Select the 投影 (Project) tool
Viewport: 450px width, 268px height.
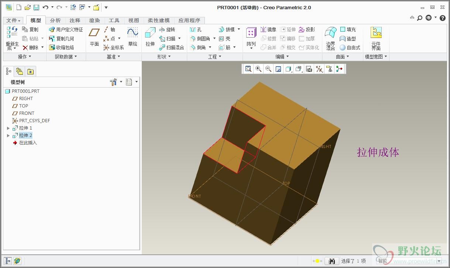click(x=307, y=29)
